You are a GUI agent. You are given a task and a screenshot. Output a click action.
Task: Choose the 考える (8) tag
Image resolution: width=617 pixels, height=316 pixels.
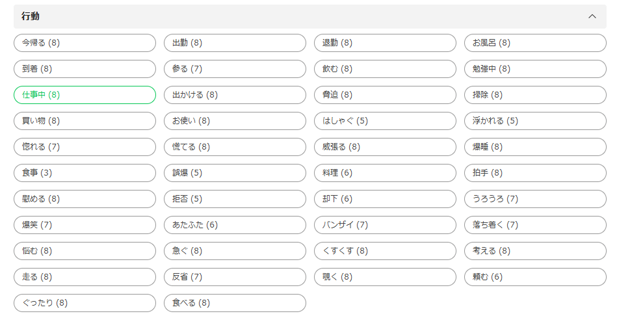(535, 251)
